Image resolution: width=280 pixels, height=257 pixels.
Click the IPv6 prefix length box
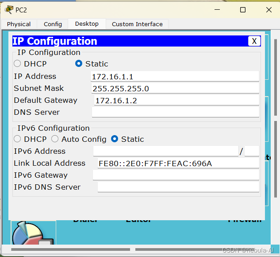[x=252, y=151]
